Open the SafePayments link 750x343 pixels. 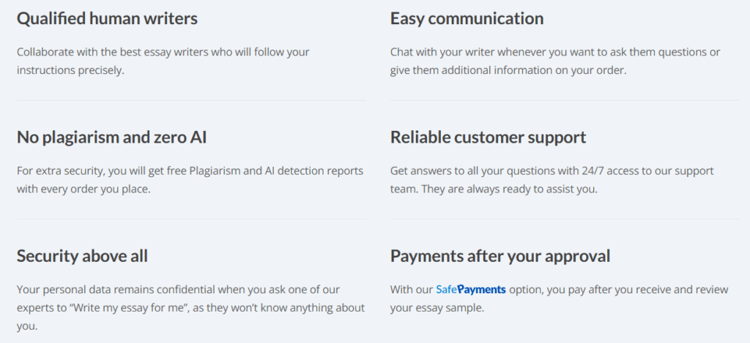471,290
